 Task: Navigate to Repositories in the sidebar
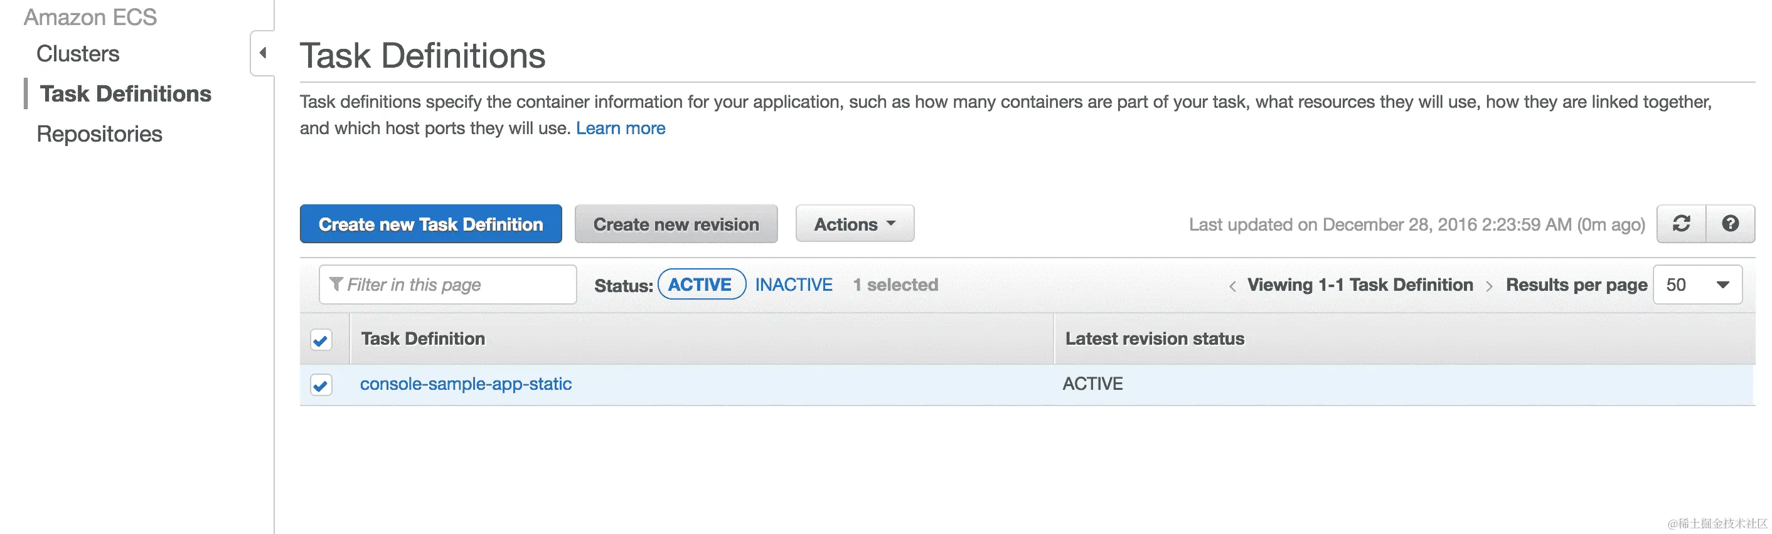coord(99,134)
